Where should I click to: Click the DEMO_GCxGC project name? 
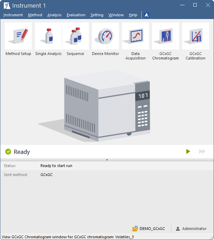[x=152, y=229]
